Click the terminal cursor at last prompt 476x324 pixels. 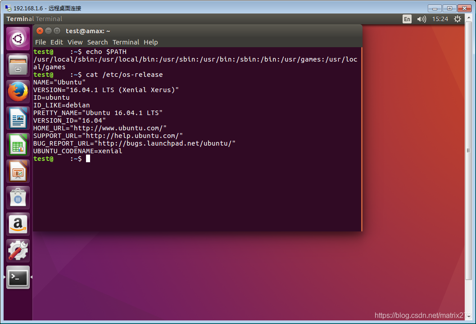point(88,159)
